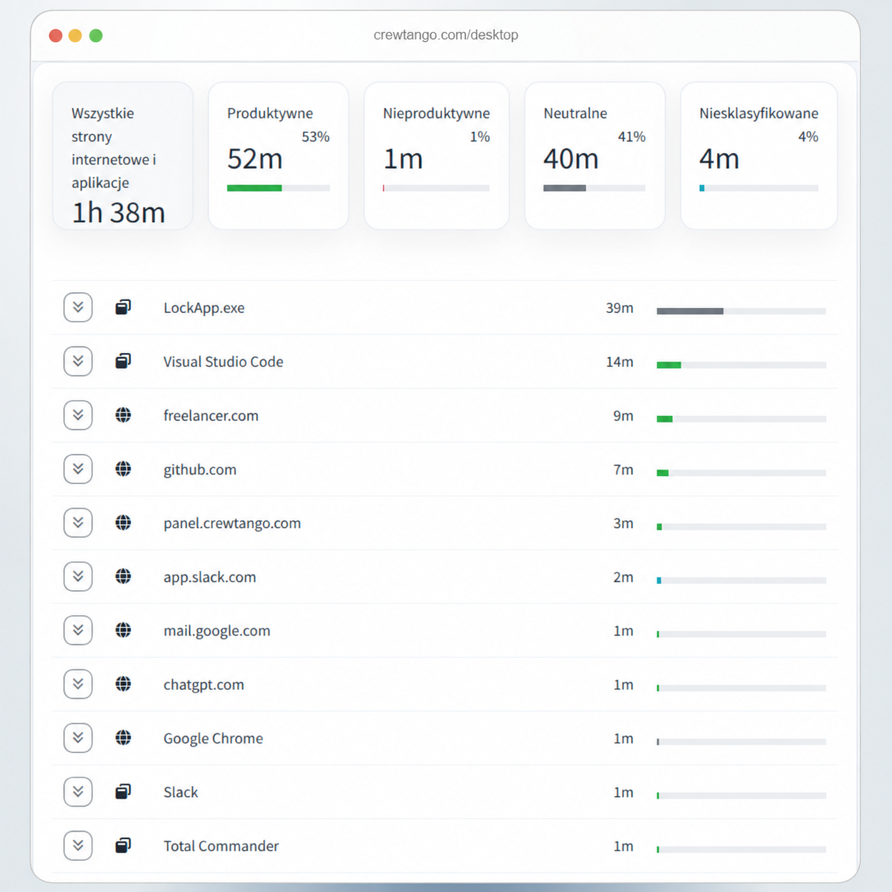Expand the github.com row
The image size is (892, 892).
[78, 469]
